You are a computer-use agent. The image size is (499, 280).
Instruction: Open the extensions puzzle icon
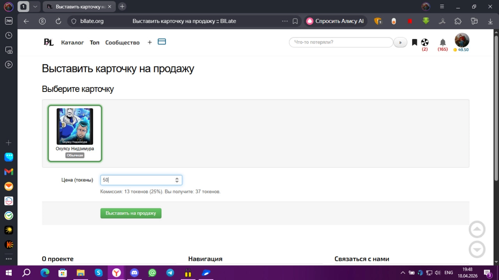(x=458, y=21)
